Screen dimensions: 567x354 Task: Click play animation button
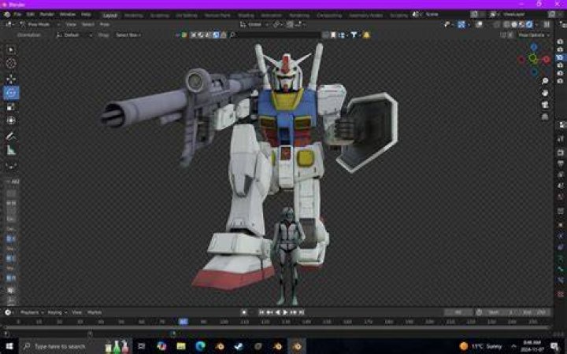click(285, 312)
